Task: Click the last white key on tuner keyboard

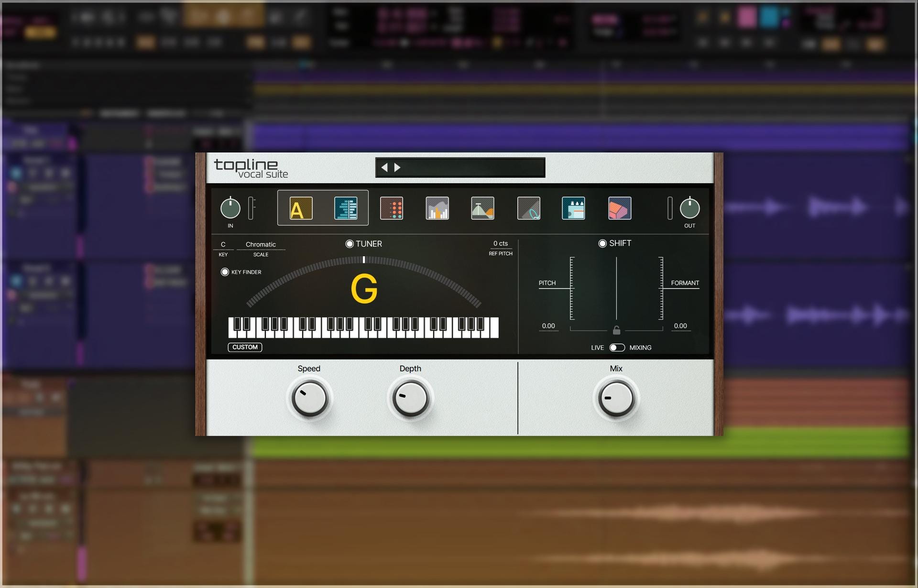Action: click(x=494, y=327)
